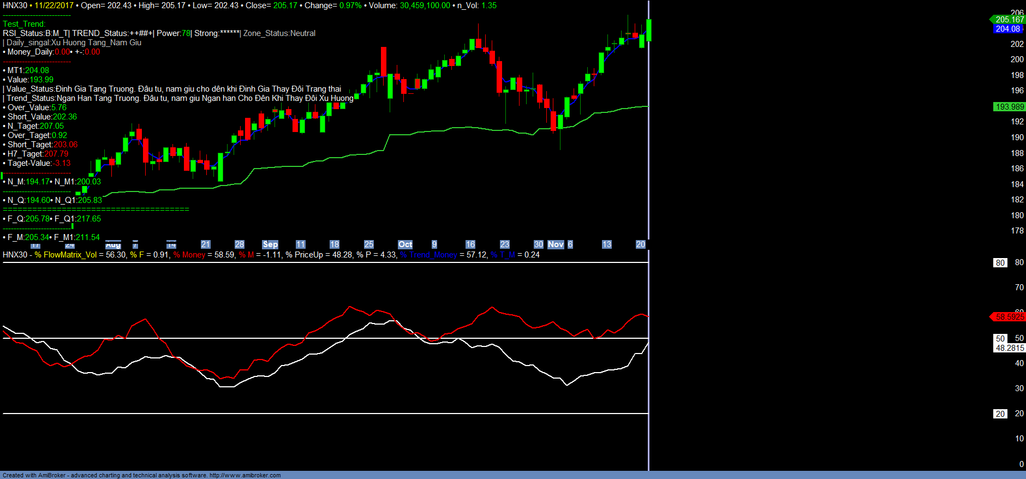
Task: Click the Aug month label on date axis
Action: click(113, 244)
